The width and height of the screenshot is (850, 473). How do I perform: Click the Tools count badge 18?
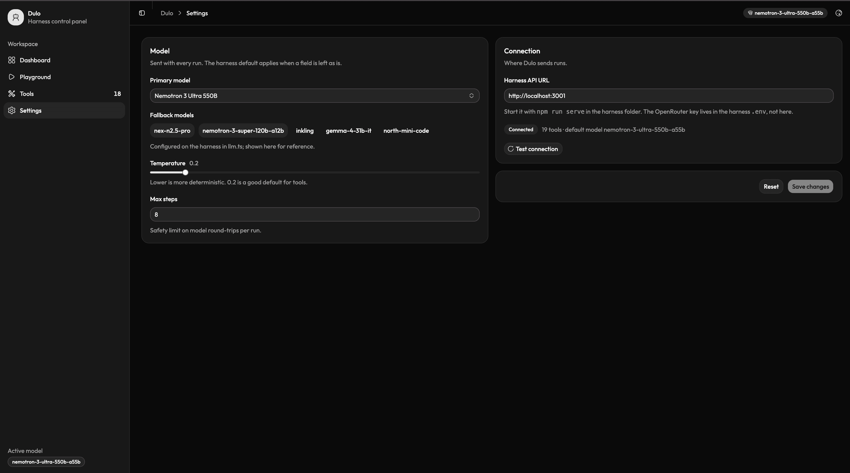117,94
